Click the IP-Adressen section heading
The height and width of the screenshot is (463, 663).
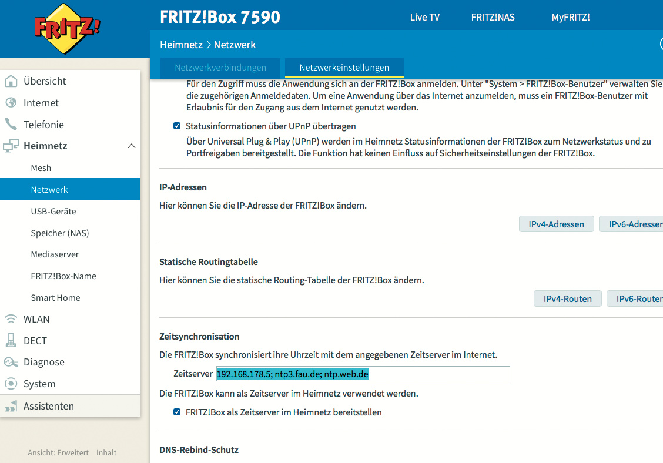[183, 187]
